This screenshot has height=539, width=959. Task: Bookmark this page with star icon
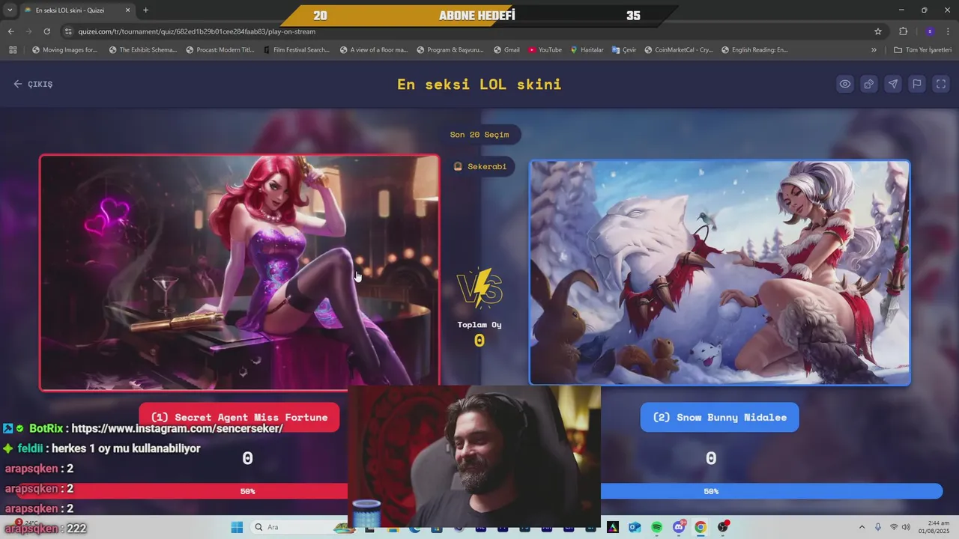tap(878, 31)
